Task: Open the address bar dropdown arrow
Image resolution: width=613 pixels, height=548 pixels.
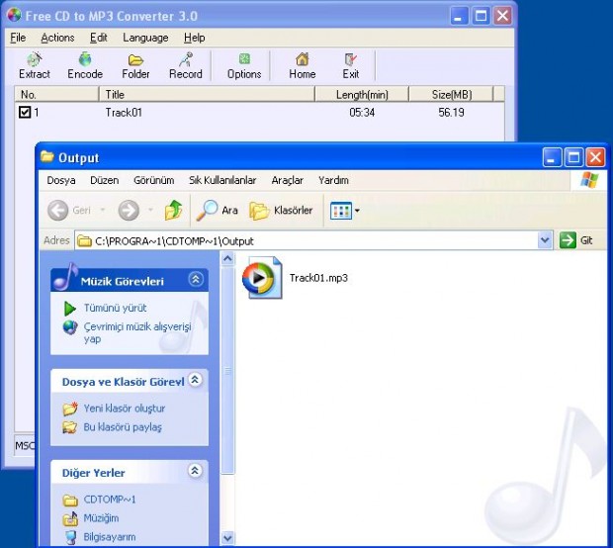Action: (545, 240)
